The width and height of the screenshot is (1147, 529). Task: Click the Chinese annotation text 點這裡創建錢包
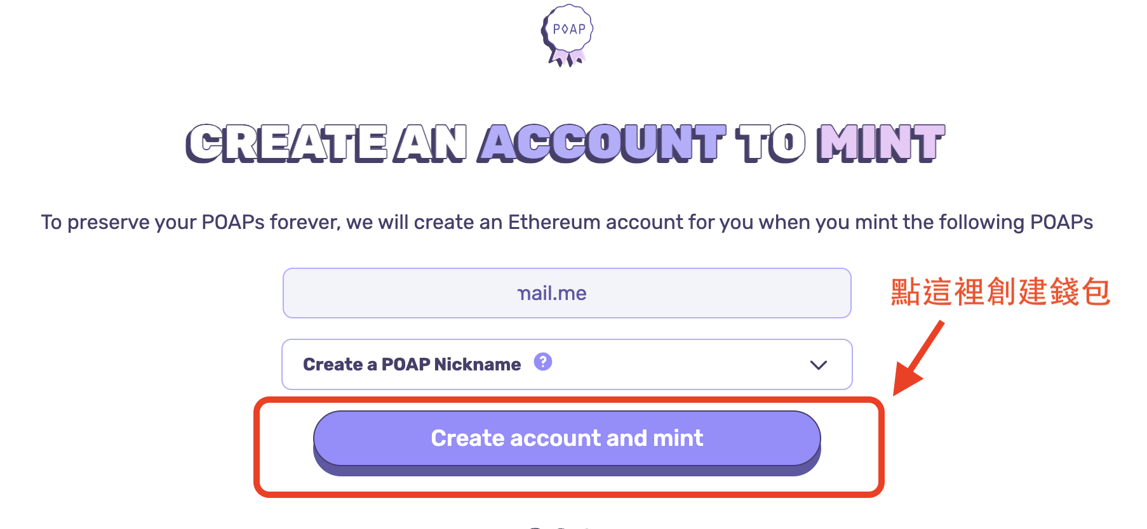pos(1000,292)
